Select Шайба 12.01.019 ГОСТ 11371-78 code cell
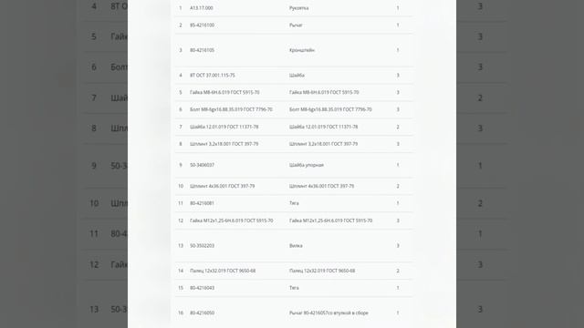 pyautogui.click(x=224, y=127)
